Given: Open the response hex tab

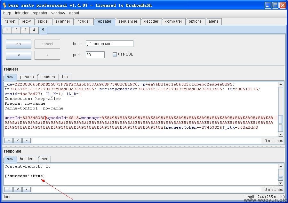Looking at the screenshot, I should pos(44,159).
